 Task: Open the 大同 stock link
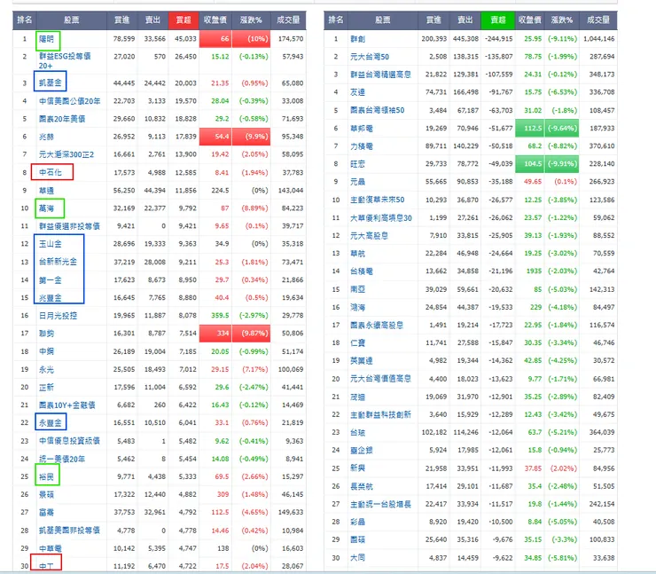[357, 558]
